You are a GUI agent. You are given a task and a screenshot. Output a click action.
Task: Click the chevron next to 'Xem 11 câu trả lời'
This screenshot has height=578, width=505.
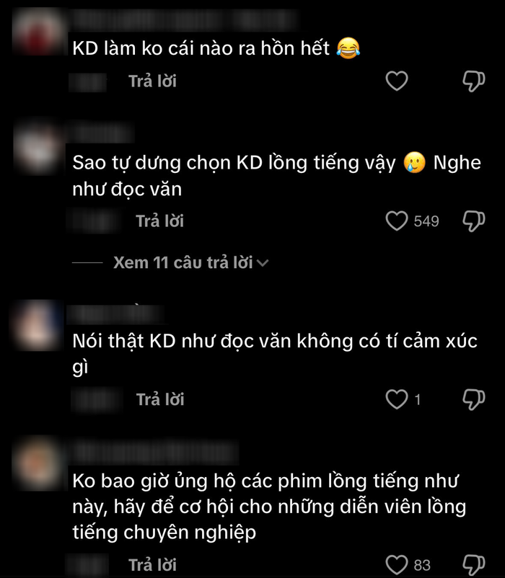(263, 263)
